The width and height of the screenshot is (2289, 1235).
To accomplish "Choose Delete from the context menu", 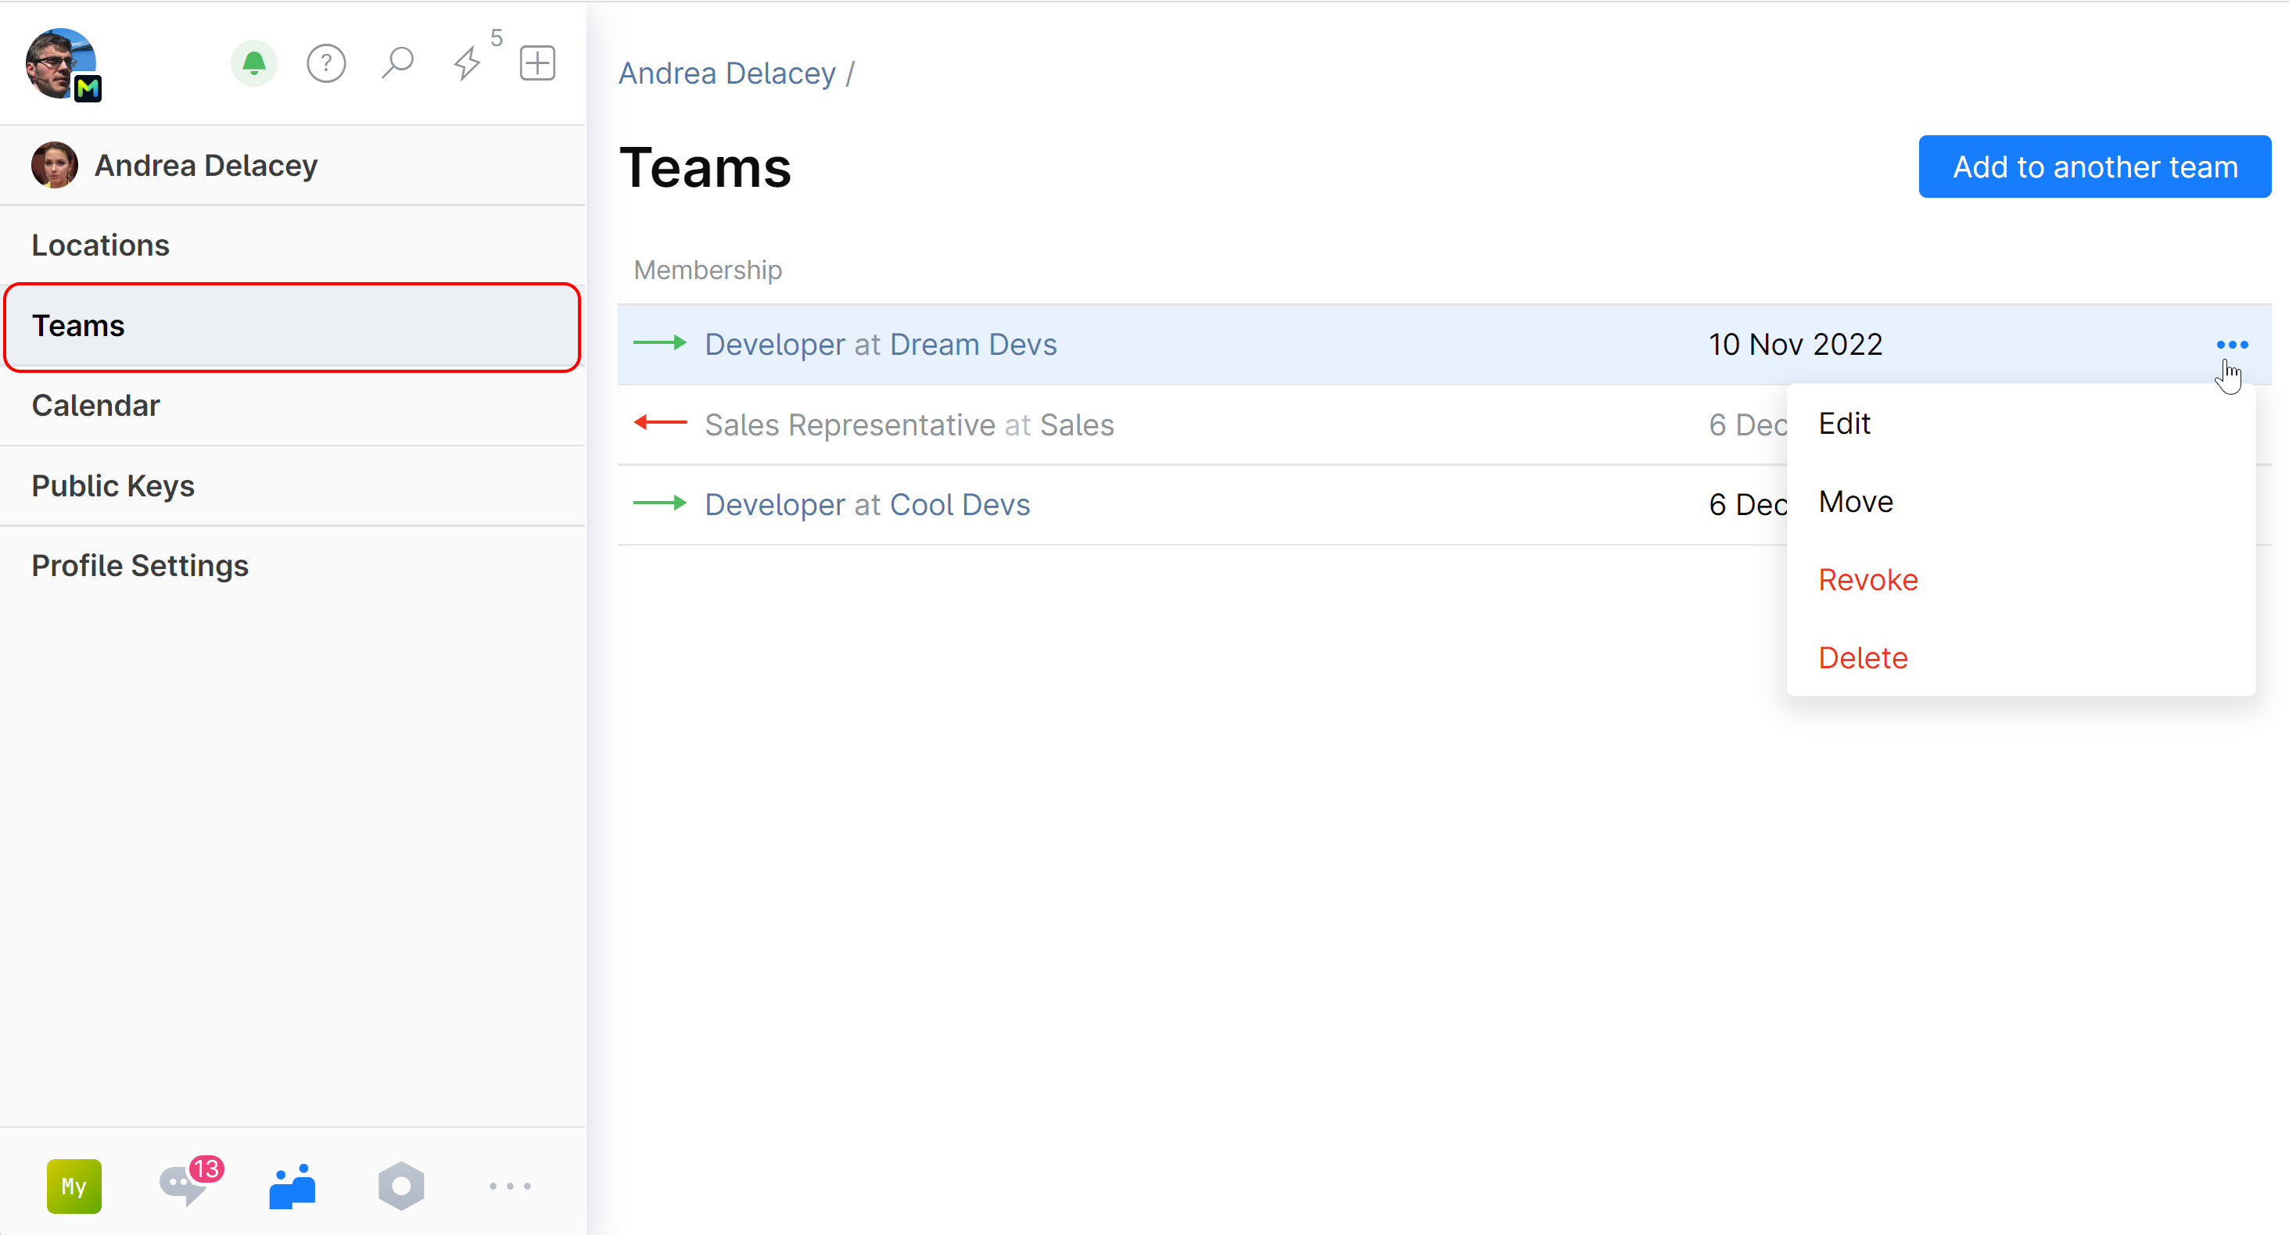I will [1863, 658].
